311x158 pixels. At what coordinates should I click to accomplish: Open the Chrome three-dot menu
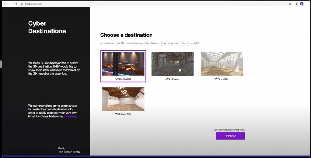click(307, 4)
